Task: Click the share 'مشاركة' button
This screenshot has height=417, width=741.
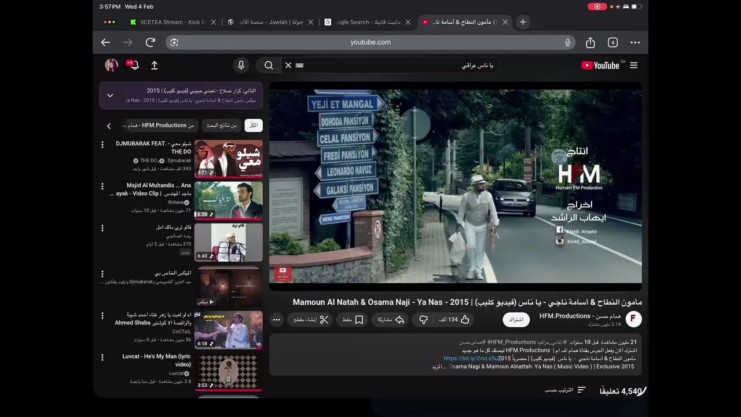Action: 391,320
